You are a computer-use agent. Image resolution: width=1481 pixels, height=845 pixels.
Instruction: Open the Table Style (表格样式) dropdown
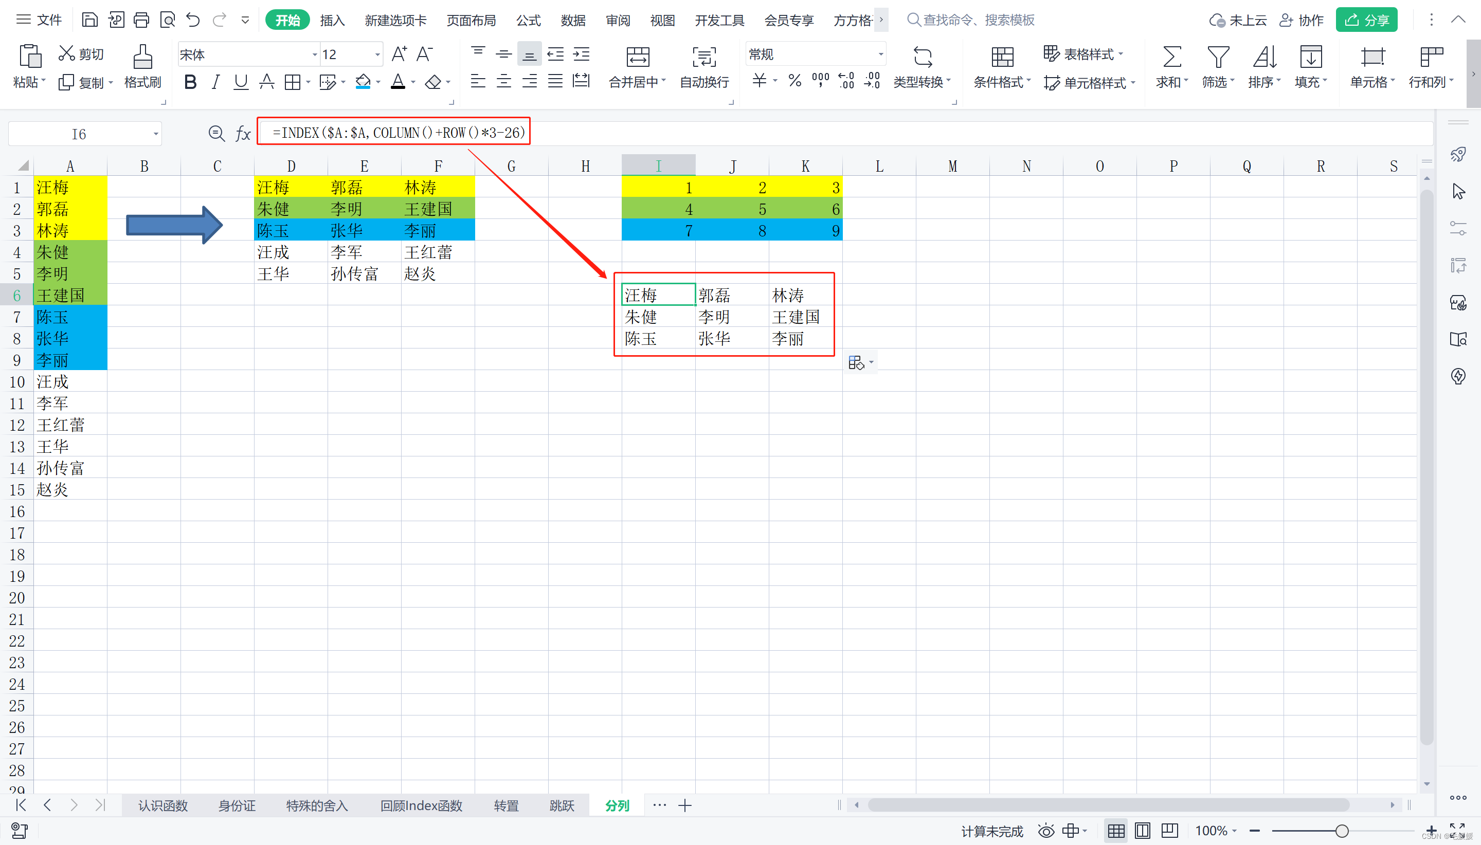1083,54
